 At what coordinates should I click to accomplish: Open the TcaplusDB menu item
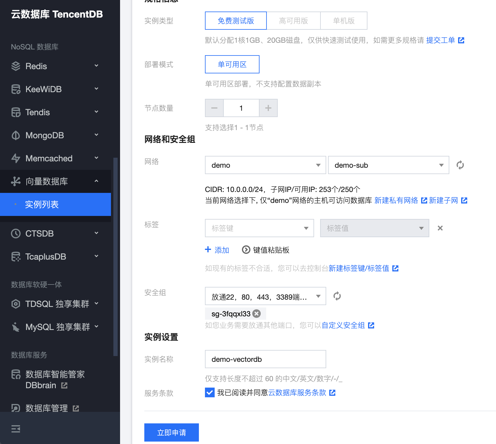(x=55, y=257)
